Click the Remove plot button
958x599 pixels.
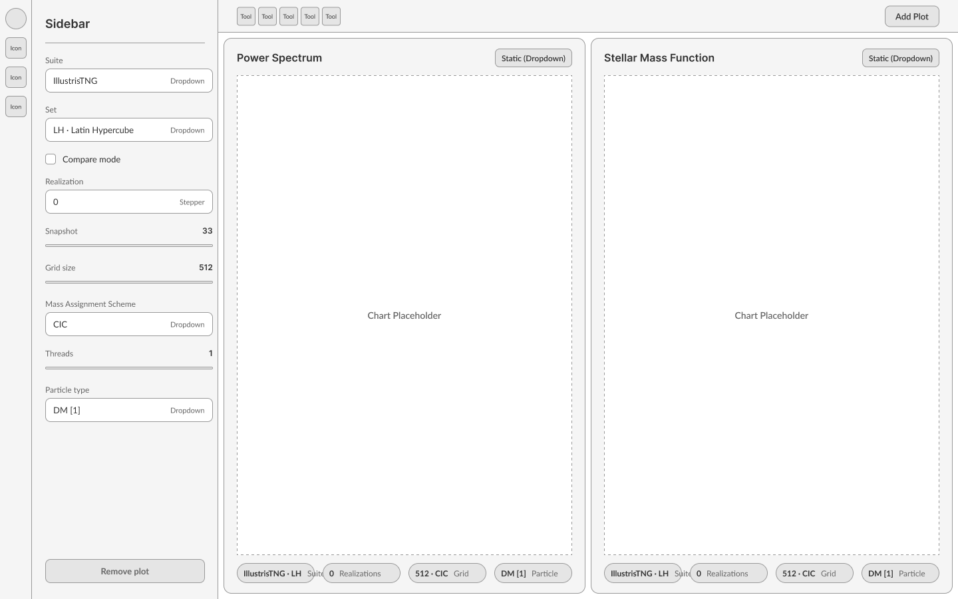point(125,571)
